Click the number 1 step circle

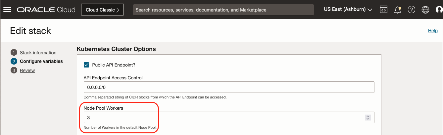[14, 53]
